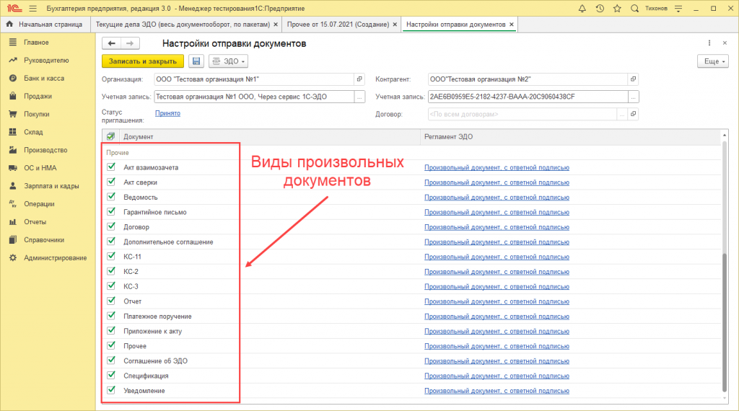Save with the floppy disk icon
Screen dimensions: 739x411
click(196, 61)
